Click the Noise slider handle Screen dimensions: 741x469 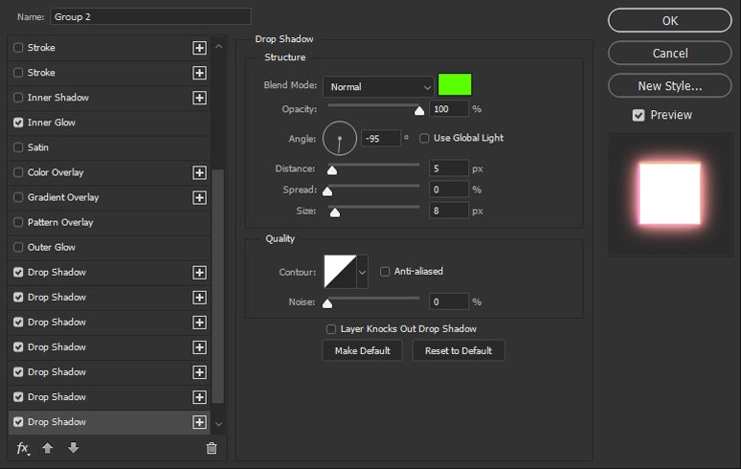coord(327,303)
